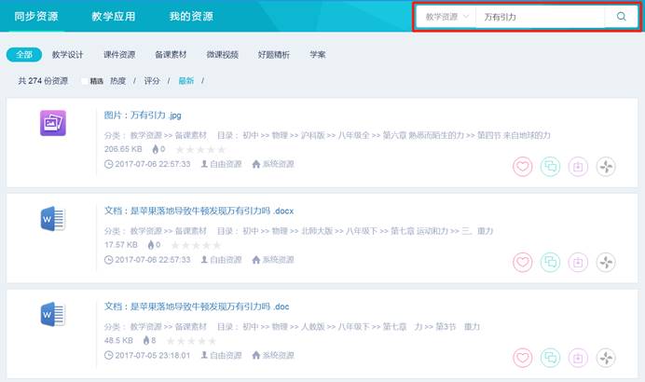Image resolution: width=645 pixels, height=382 pixels.
Task: Sort results by 热度
Action: pyautogui.click(x=117, y=81)
